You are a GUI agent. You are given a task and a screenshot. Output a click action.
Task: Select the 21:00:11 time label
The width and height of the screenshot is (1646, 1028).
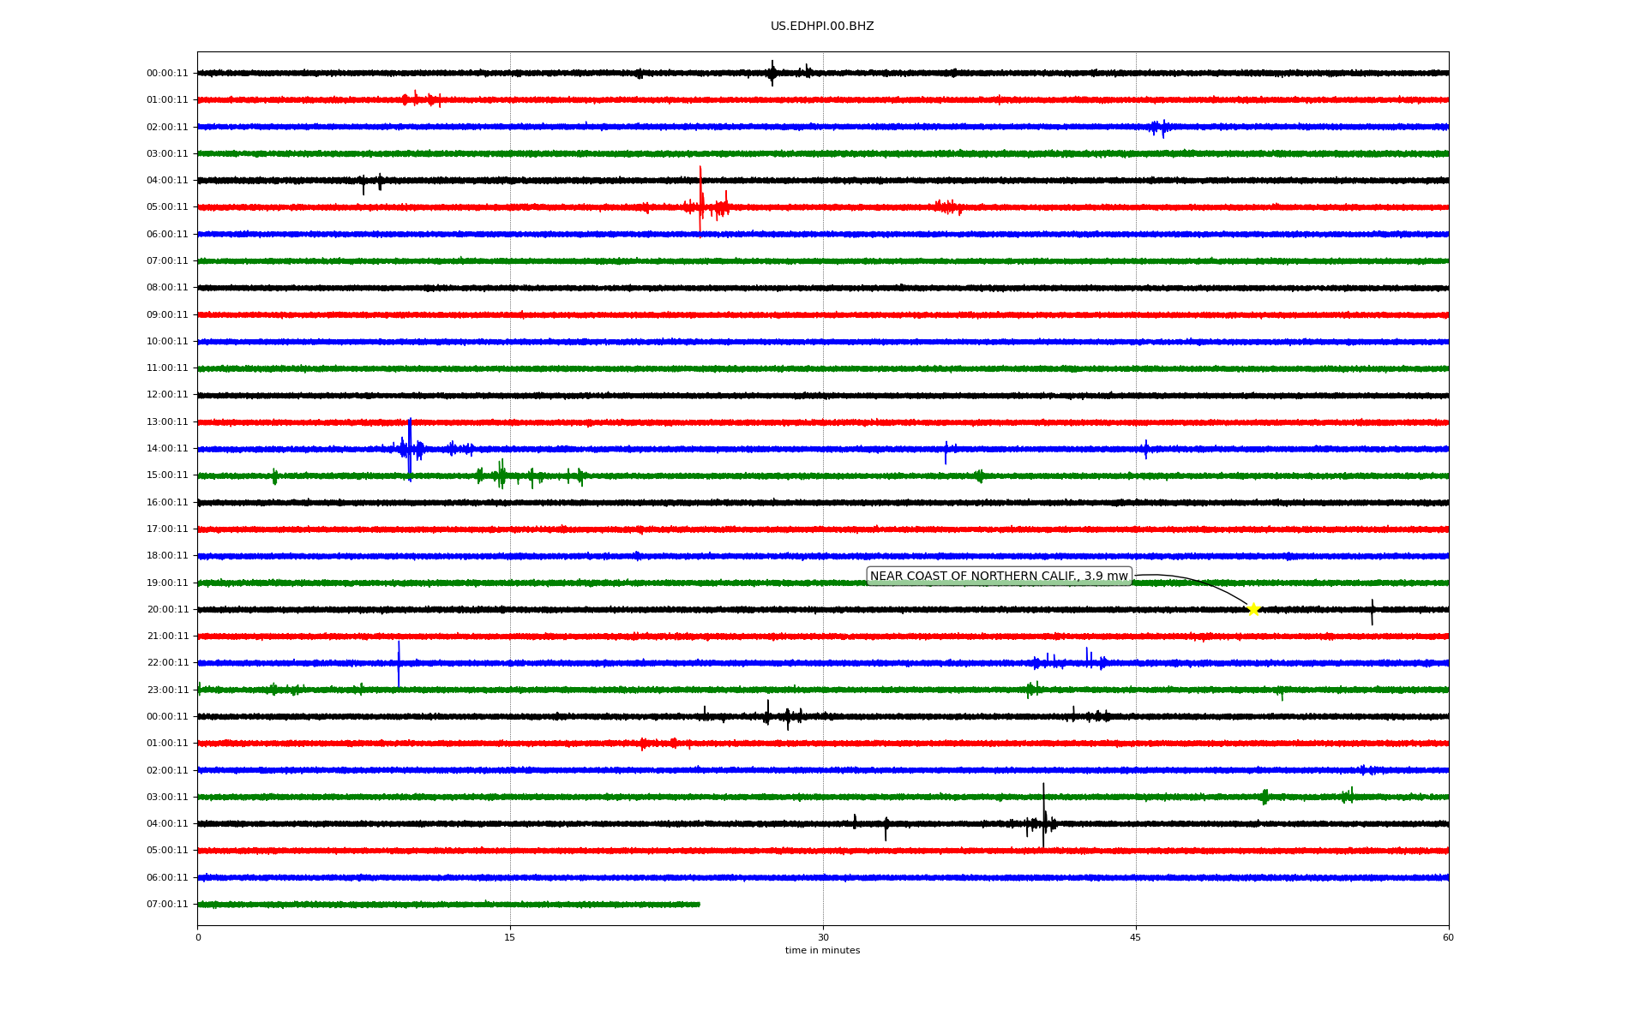point(167,636)
